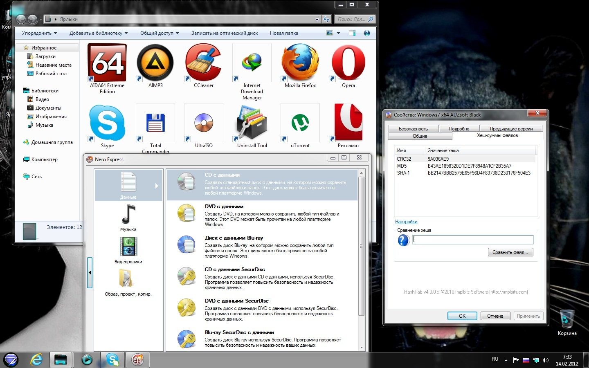Open Загрузки in the navigation pane

(45, 56)
